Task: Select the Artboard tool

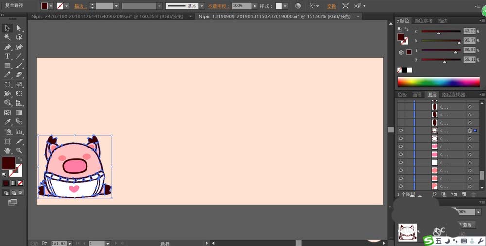Action: click(7, 141)
